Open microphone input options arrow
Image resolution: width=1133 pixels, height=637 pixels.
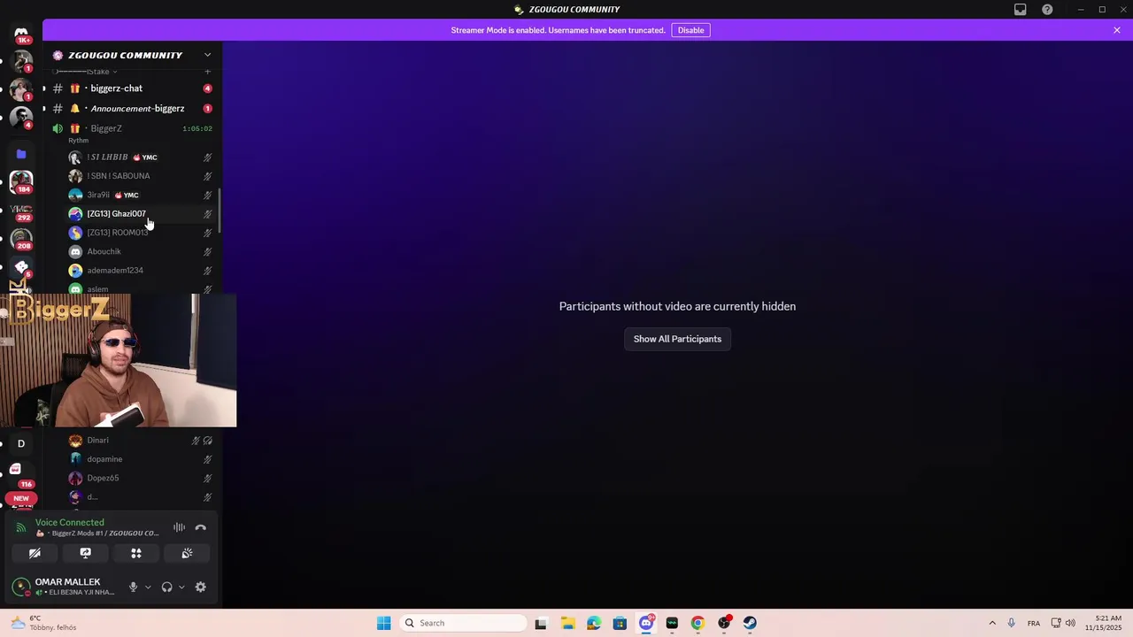coord(148,587)
